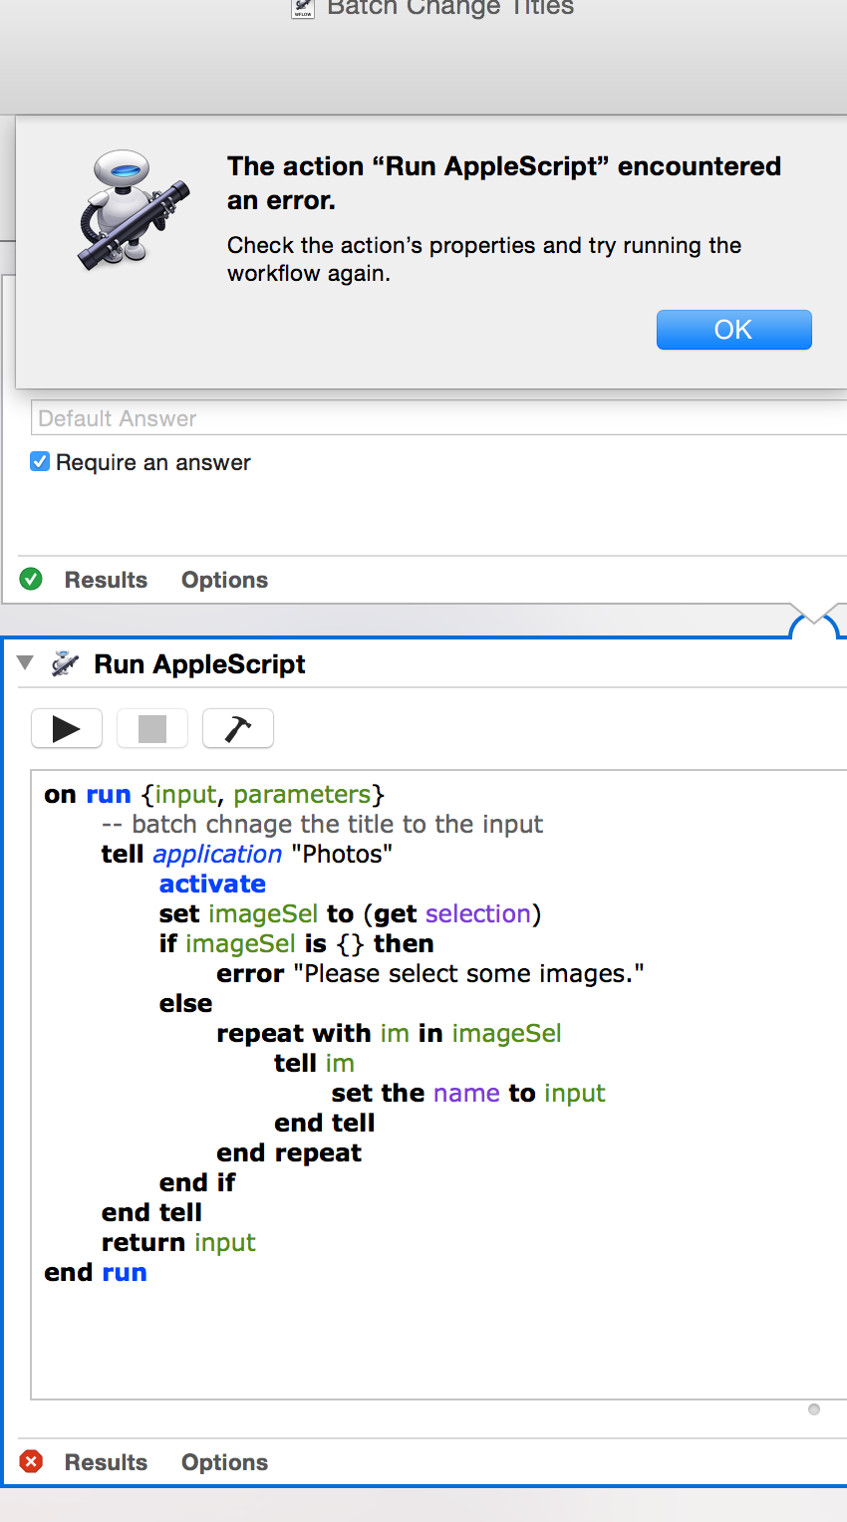Click the AppleScript icon in the action header
847x1522 pixels.
[64, 663]
